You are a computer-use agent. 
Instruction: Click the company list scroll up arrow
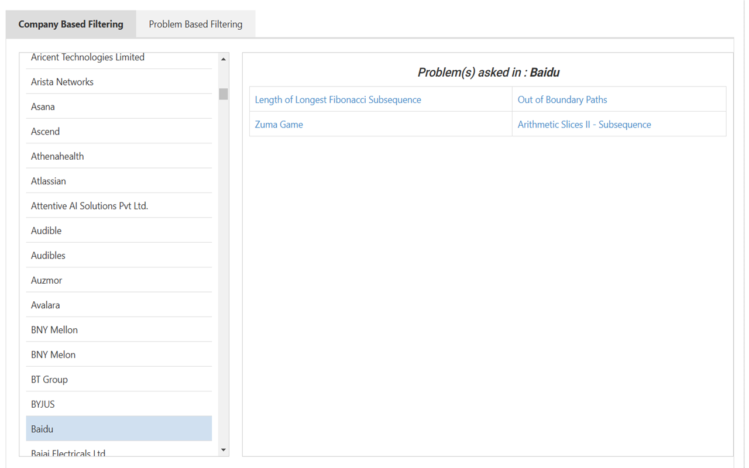click(x=224, y=59)
